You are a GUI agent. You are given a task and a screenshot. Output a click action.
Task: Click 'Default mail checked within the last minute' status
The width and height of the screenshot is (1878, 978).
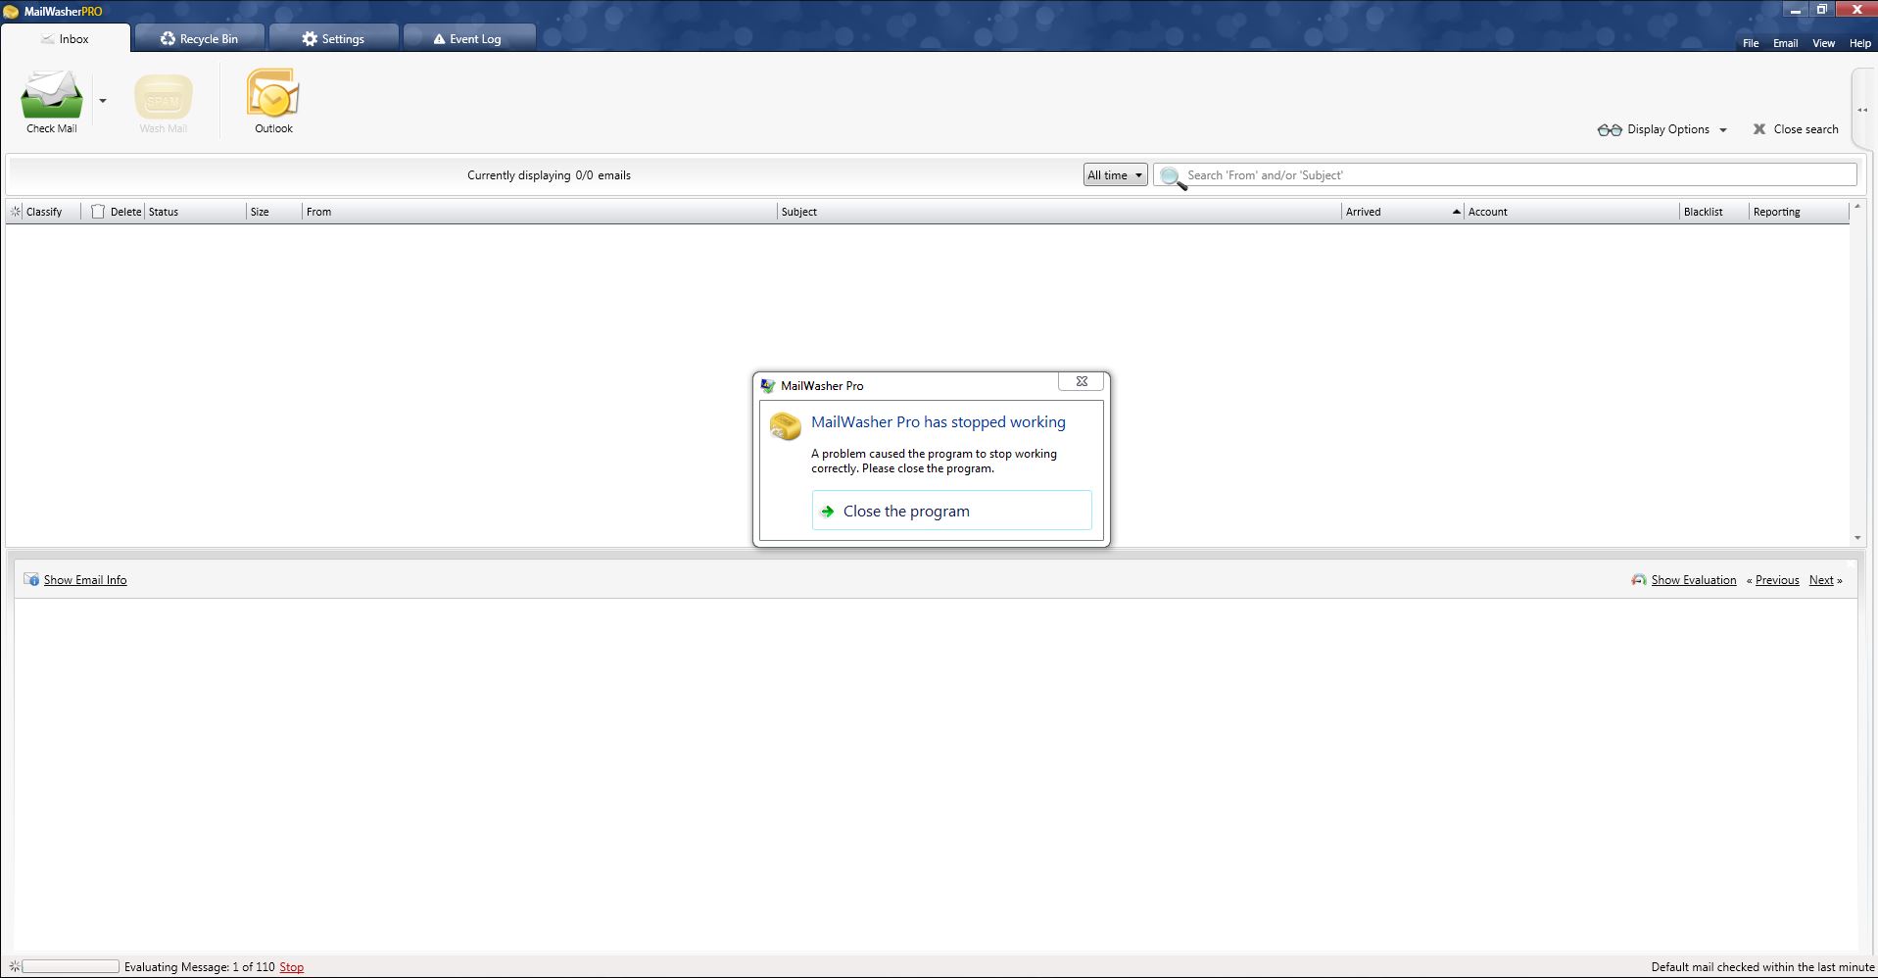click(1762, 967)
